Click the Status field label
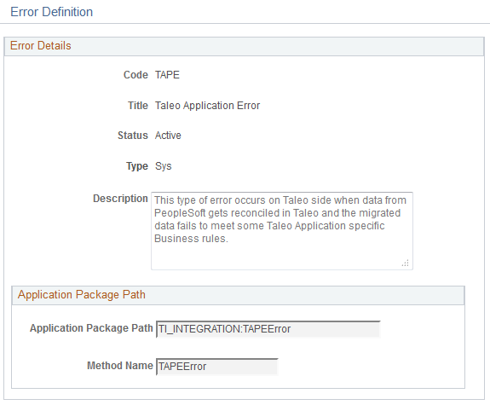Viewport: 490px width, 405px height. click(x=133, y=136)
